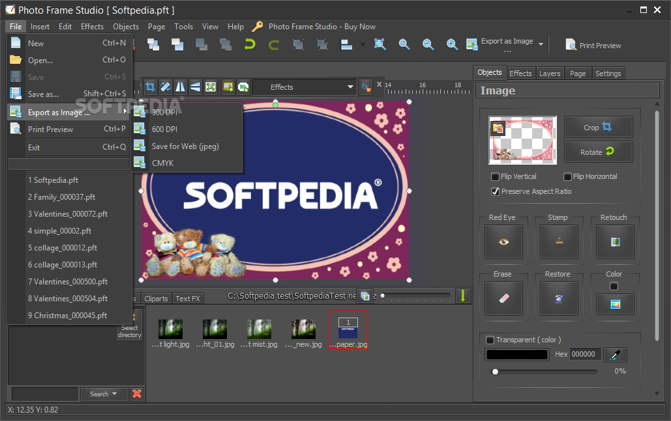Click Photo Frame Studio - Buy Now link
This screenshot has width=671, height=421.
322,27
